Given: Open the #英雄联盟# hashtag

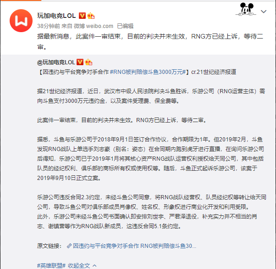Looking at the screenshot, I should [51, 265].
